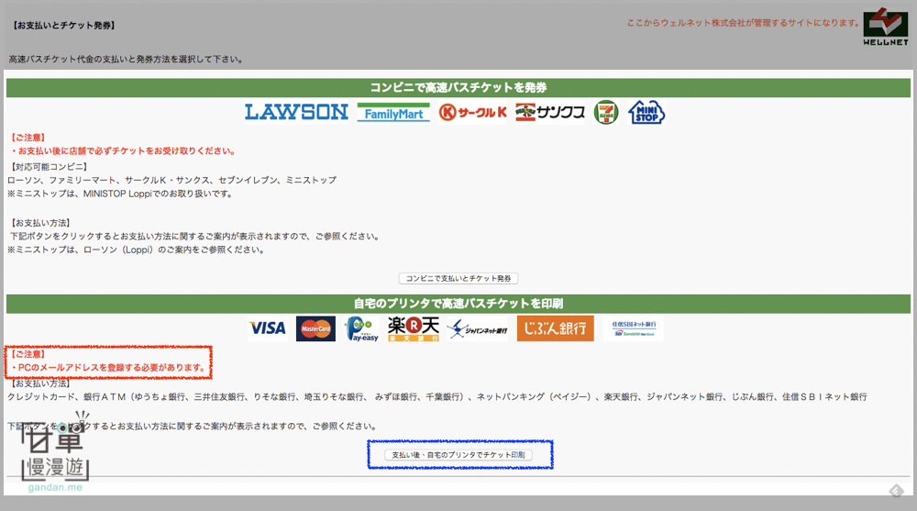The width and height of the screenshot is (917, 511).
Task: Click the ここからウェルネット株式会社 red notice text
Action: 743,23
